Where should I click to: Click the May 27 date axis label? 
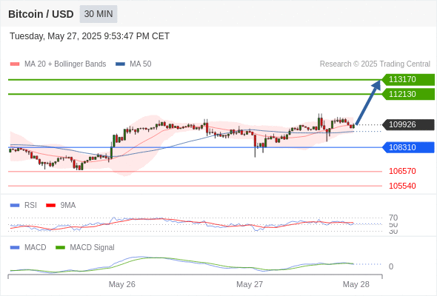click(x=250, y=284)
